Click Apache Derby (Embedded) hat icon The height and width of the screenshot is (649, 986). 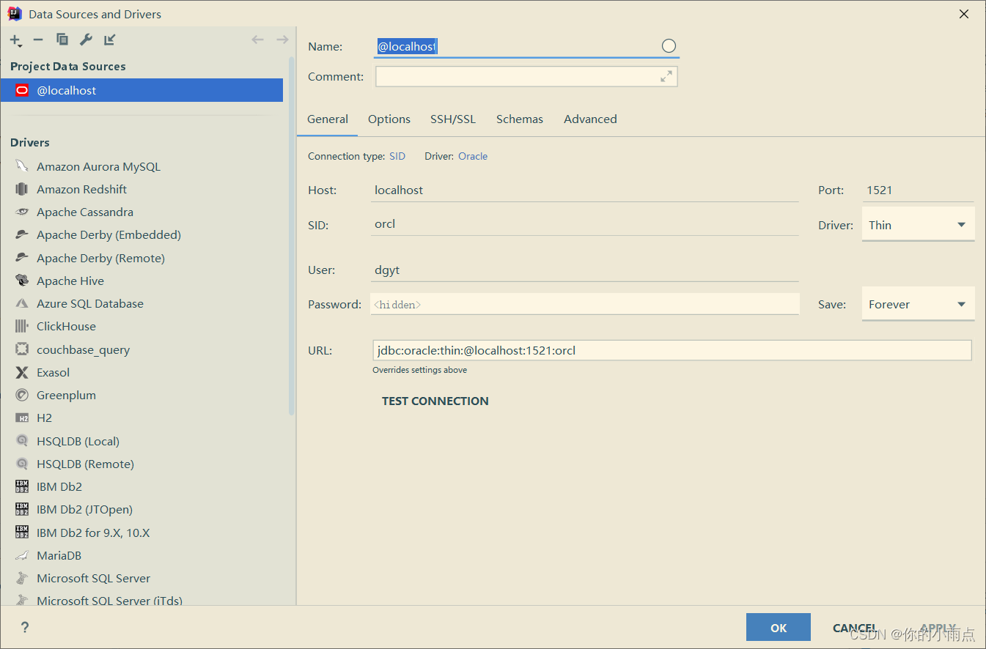[22, 235]
